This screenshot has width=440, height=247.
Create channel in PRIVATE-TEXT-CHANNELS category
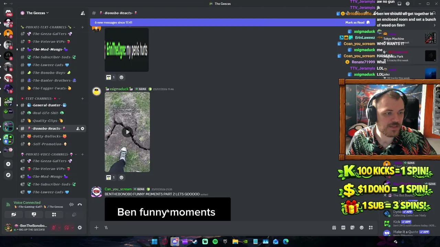click(82, 27)
